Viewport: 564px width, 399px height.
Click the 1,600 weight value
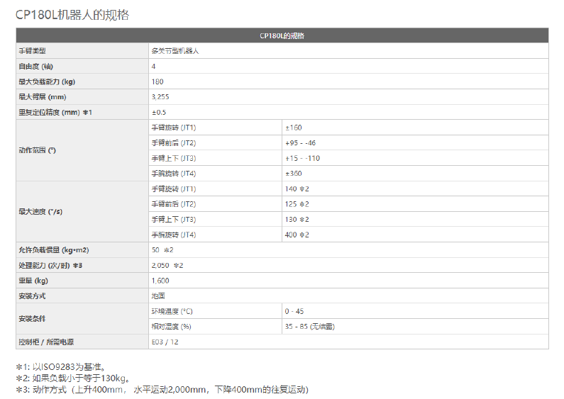click(x=160, y=281)
